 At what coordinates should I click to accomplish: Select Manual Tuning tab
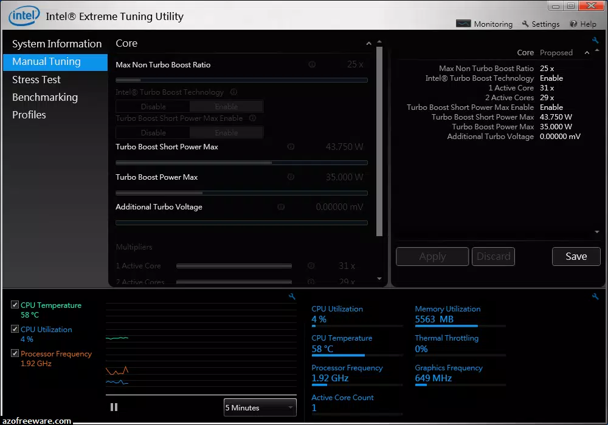55,62
